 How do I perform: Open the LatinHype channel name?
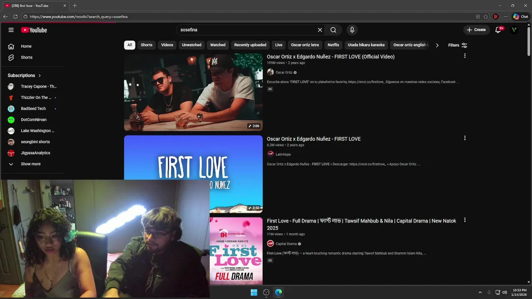pos(283,154)
